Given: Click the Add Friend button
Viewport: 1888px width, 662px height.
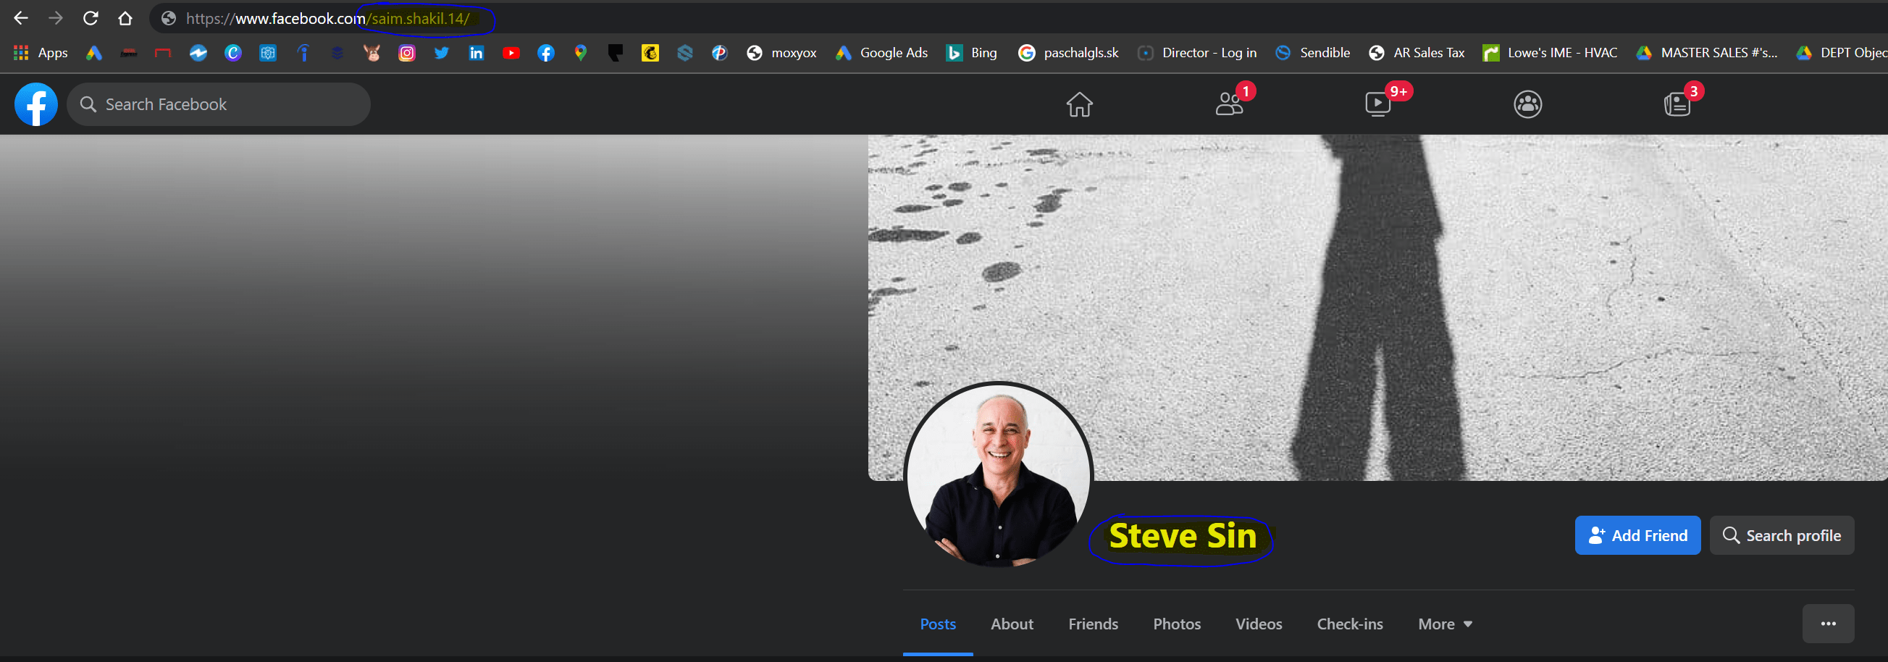Looking at the screenshot, I should 1637,535.
